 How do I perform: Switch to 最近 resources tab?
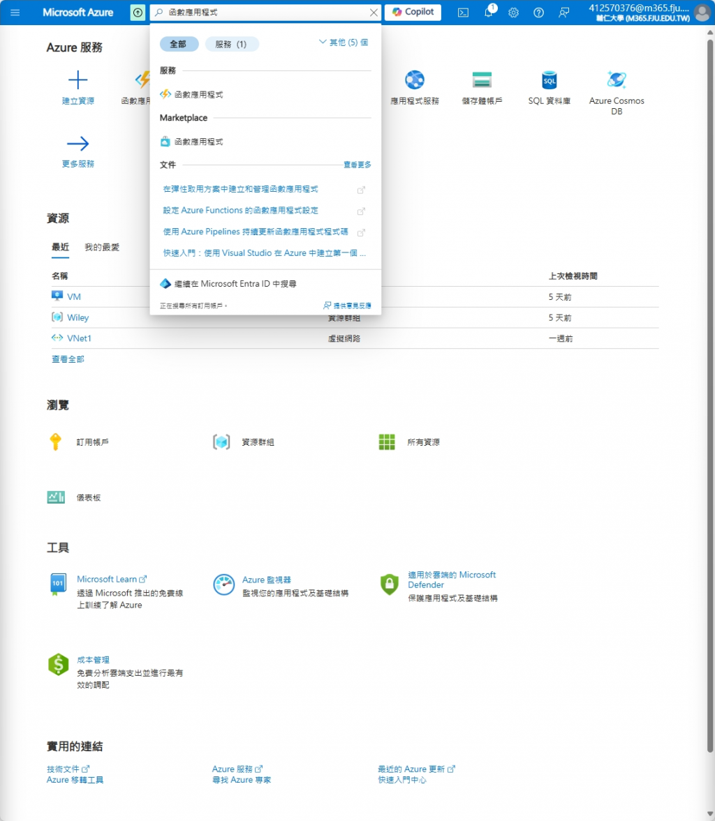[x=60, y=247]
